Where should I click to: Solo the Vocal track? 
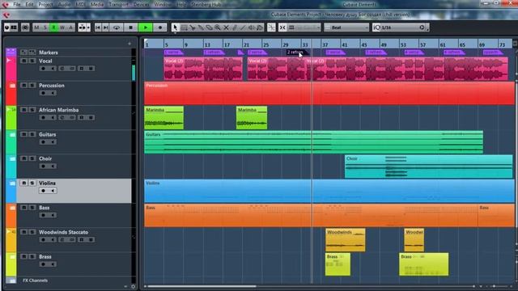tap(32, 61)
